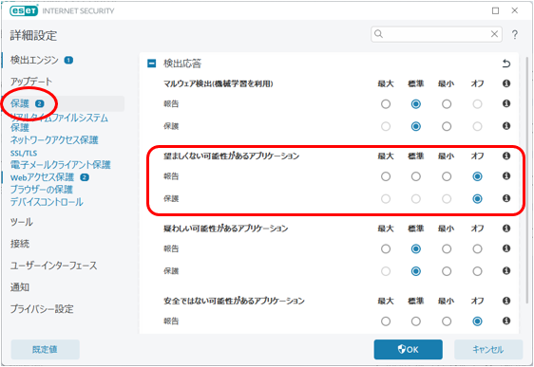Open アップデート settings category
The width and height of the screenshot is (534, 367).
31,82
